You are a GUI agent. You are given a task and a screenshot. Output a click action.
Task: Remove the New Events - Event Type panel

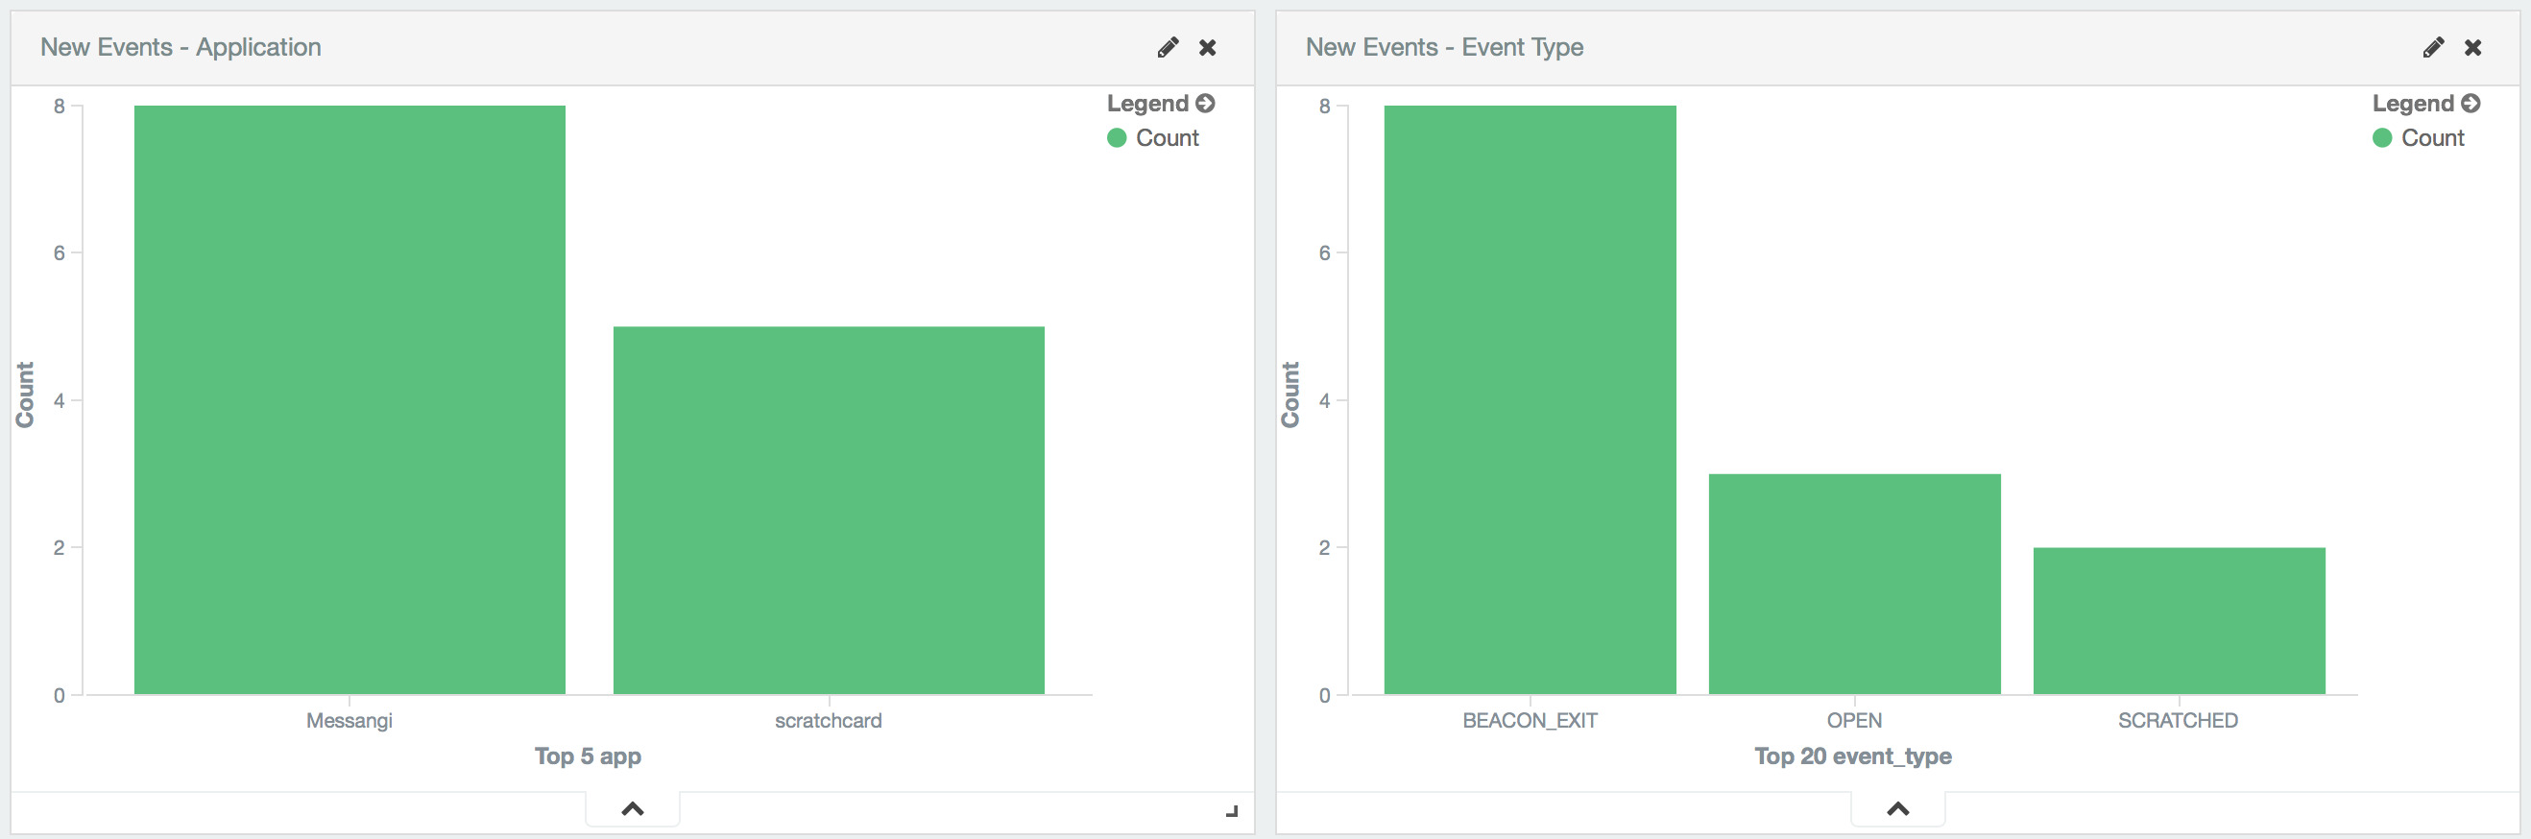pyautogui.click(x=2473, y=47)
